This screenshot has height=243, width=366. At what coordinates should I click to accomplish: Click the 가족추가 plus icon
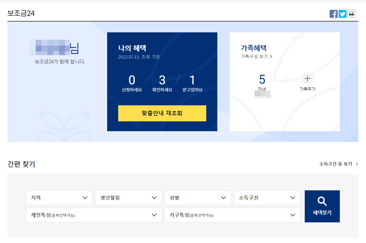click(x=308, y=79)
